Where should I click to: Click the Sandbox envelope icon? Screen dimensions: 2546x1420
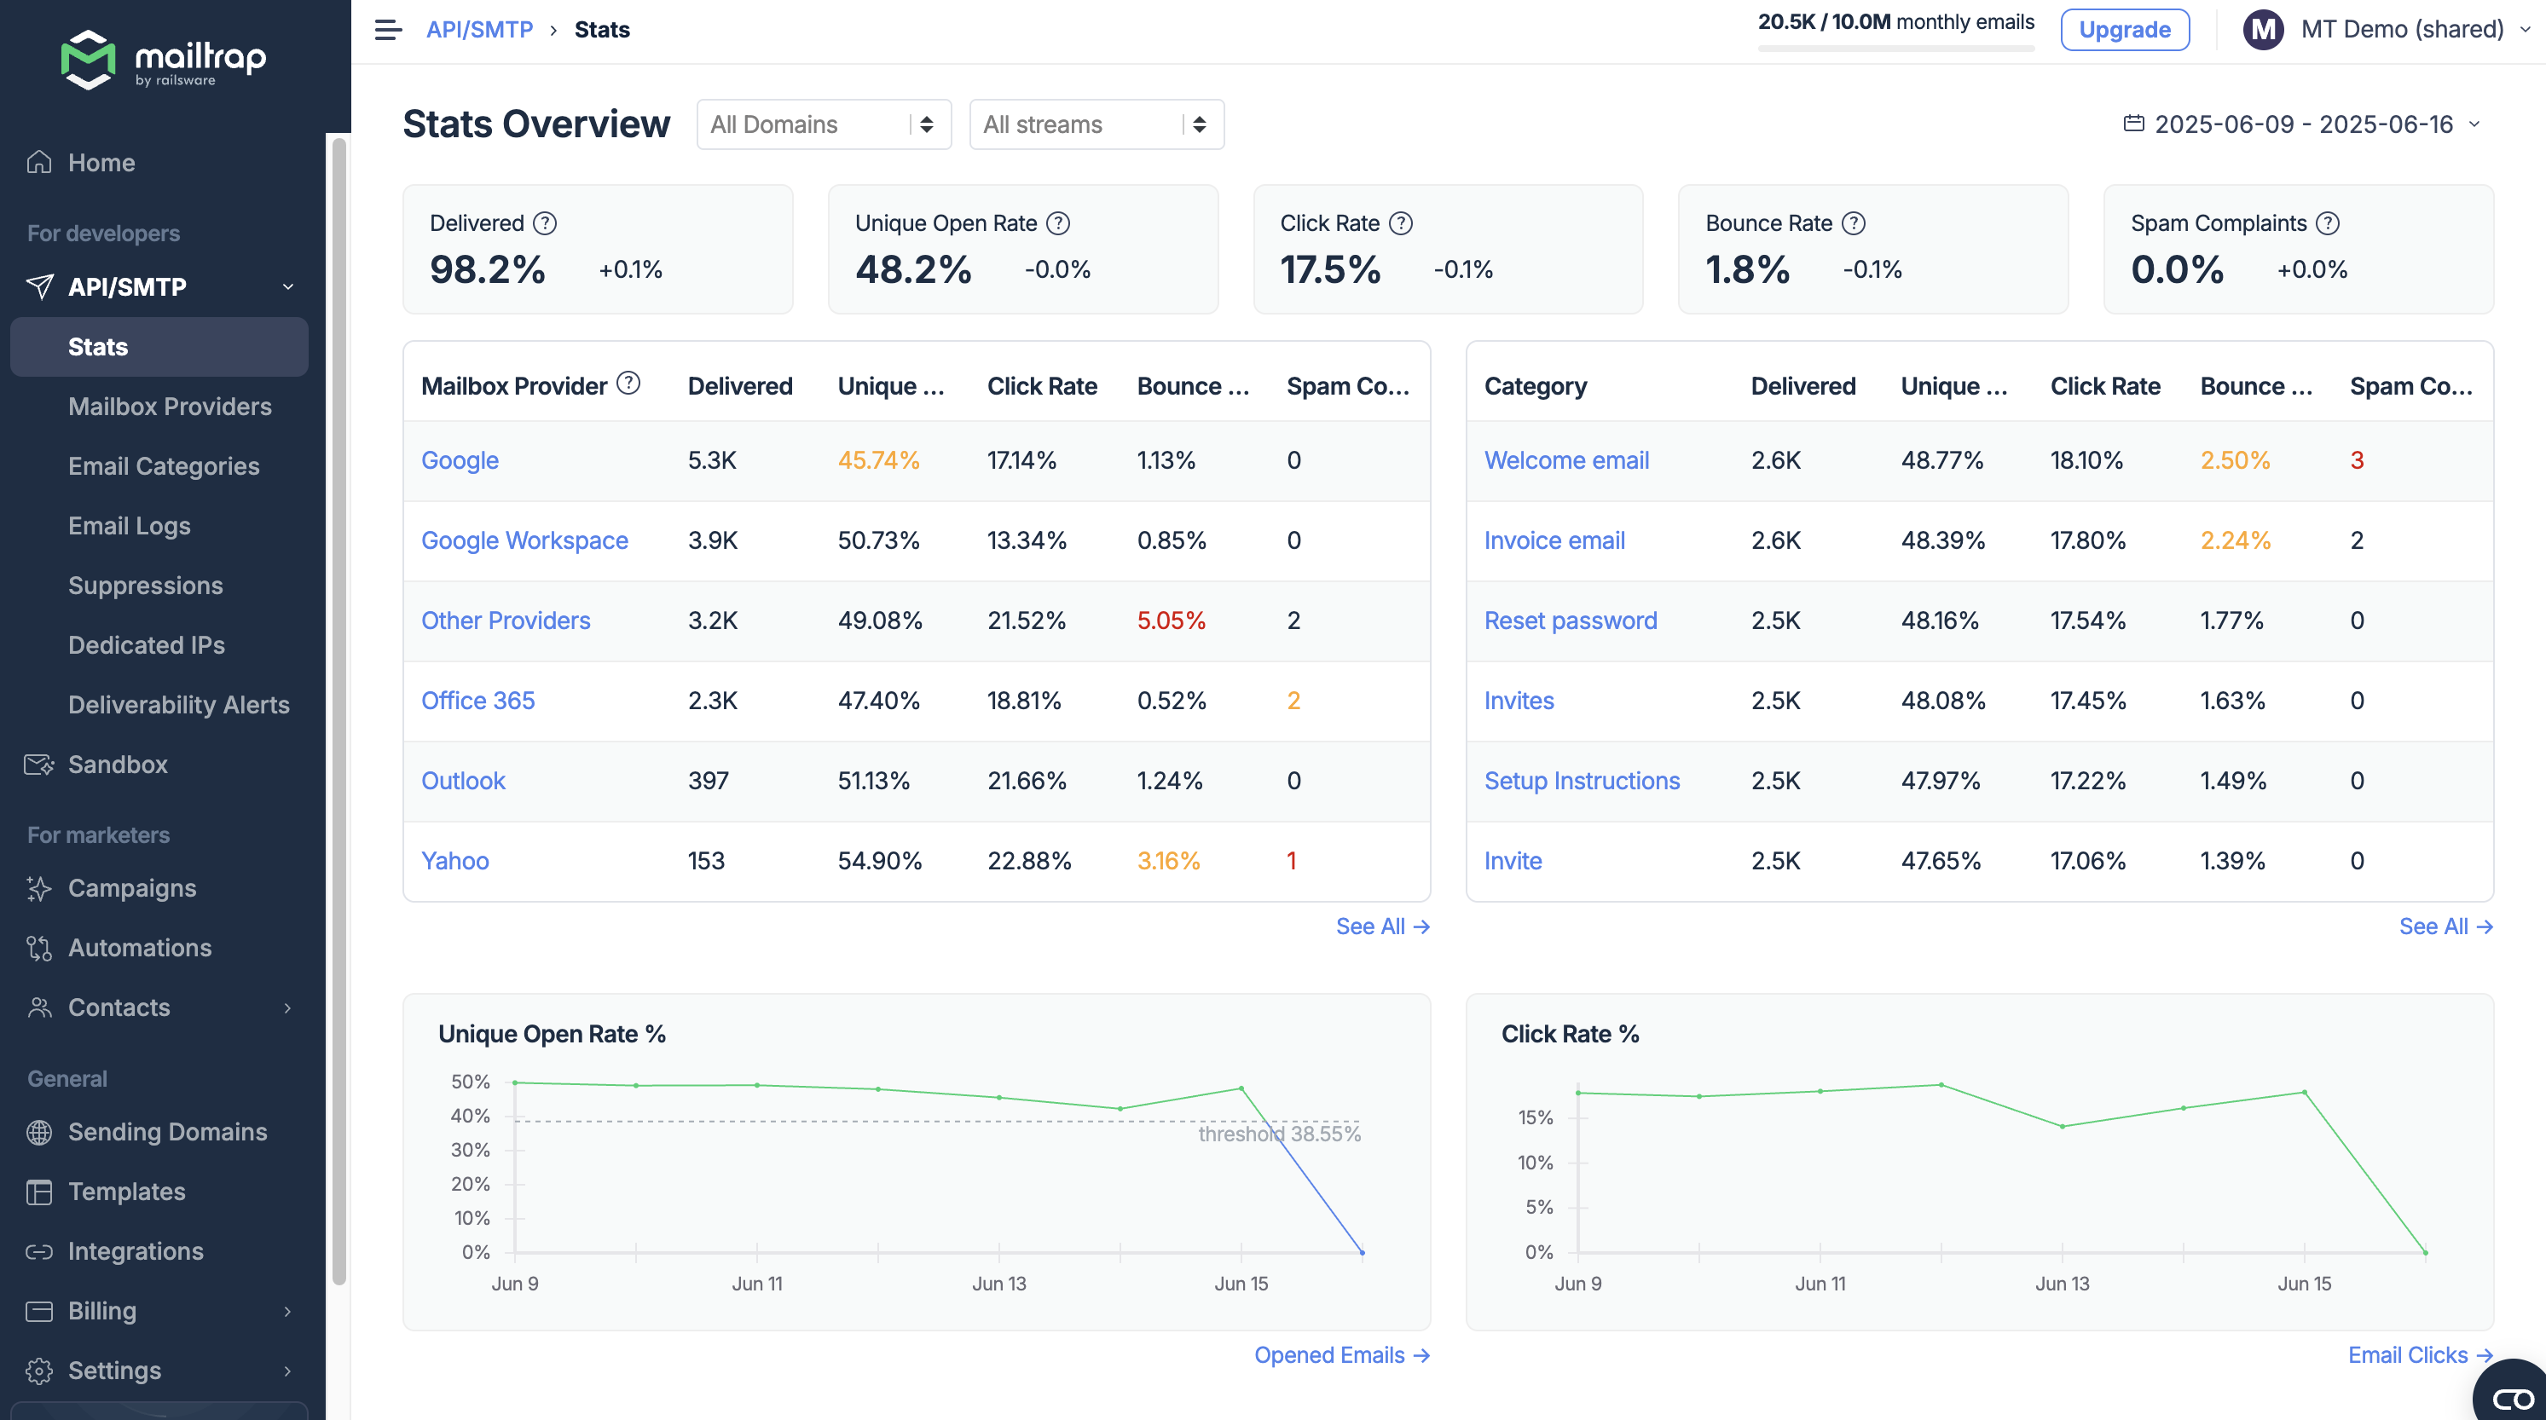click(38, 764)
